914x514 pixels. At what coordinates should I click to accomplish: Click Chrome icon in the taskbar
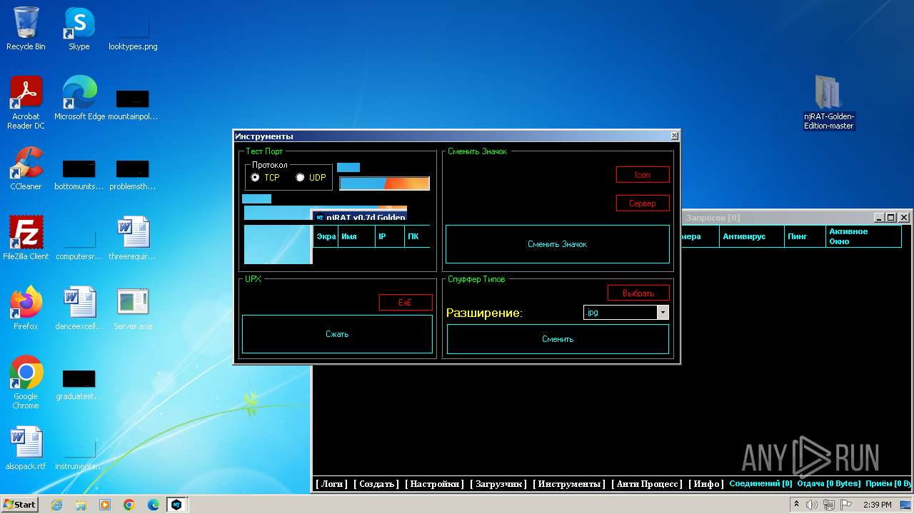pyautogui.click(x=129, y=505)
